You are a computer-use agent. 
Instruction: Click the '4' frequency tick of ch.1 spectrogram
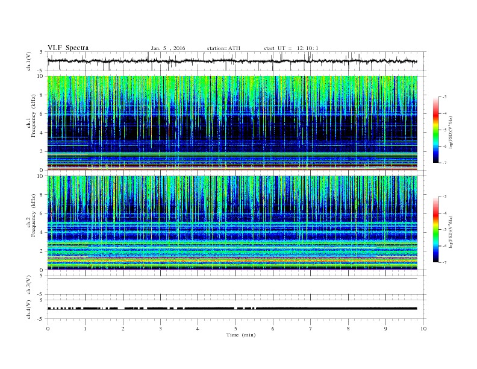[42, 133]
